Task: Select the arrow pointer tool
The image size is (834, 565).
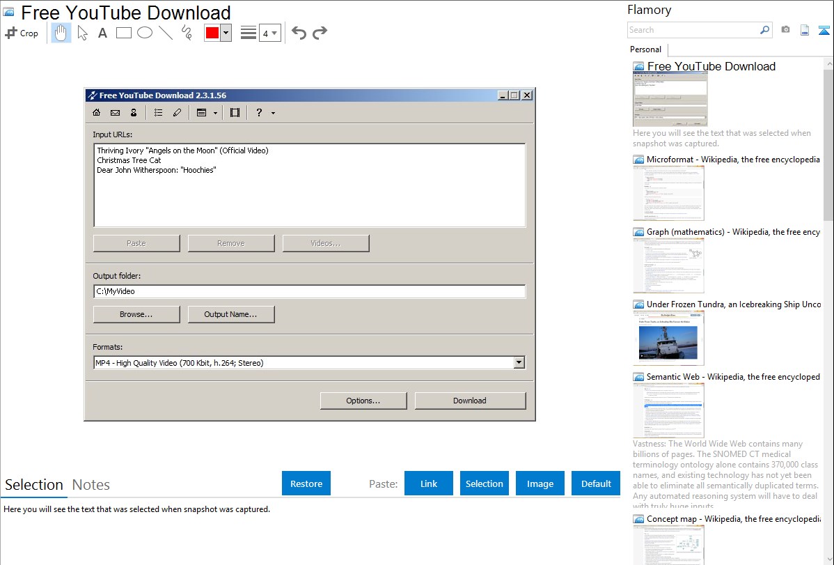Action: [83, 33]
